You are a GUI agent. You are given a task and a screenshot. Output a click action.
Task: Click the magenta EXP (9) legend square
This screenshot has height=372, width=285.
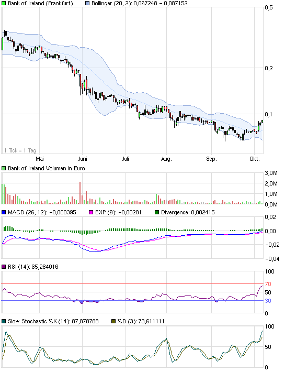click(x=91, y=212)
